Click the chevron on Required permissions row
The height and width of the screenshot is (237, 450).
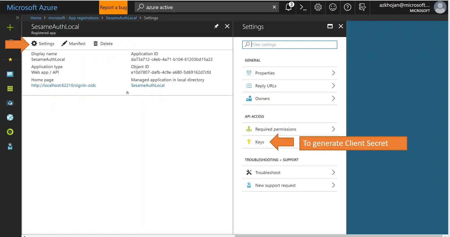tap(333, 129)
